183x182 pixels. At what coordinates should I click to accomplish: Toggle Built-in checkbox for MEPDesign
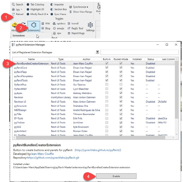[x=107, y=110]
